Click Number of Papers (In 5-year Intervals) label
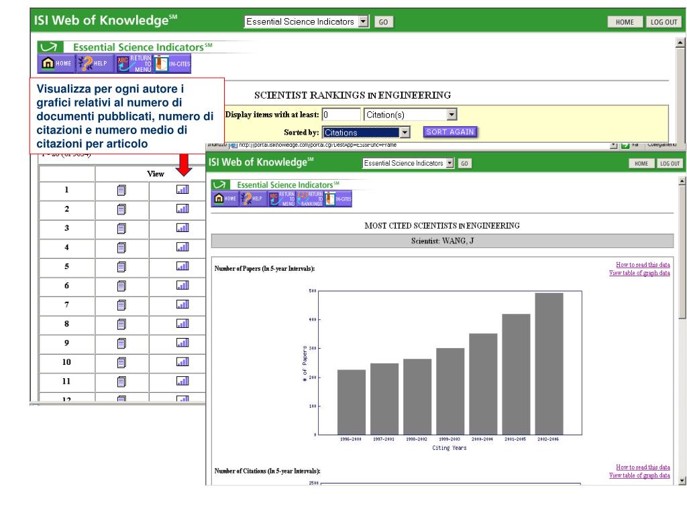Screen dimensions: 687x515 pyautogui.click(x=264, y=268)
